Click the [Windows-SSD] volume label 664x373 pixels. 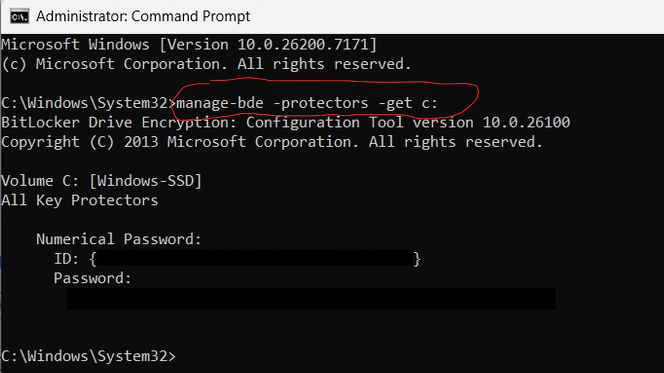[x=146, y=181]
